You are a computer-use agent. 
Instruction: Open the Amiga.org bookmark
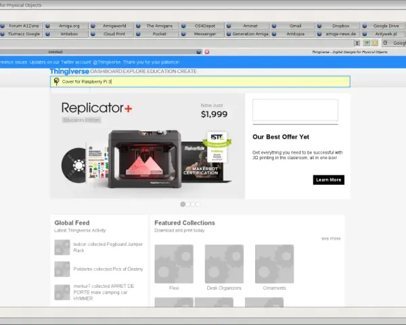point(66,26)
